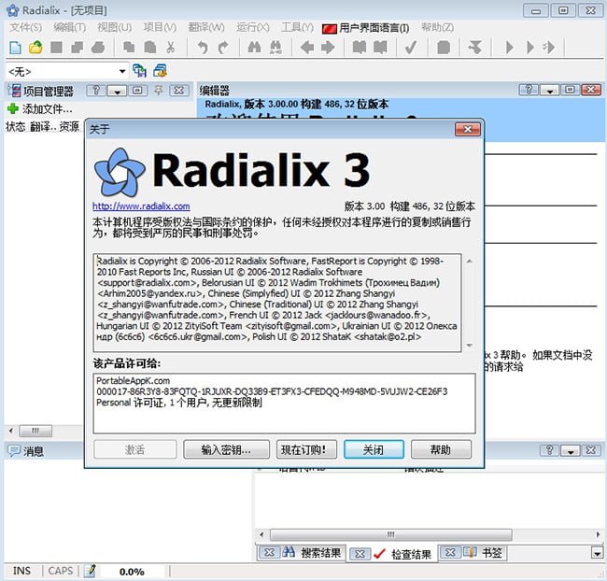Expand Project Manager panel options dropdown
Viewport: 607px width, 581px height.
(116, 91)
